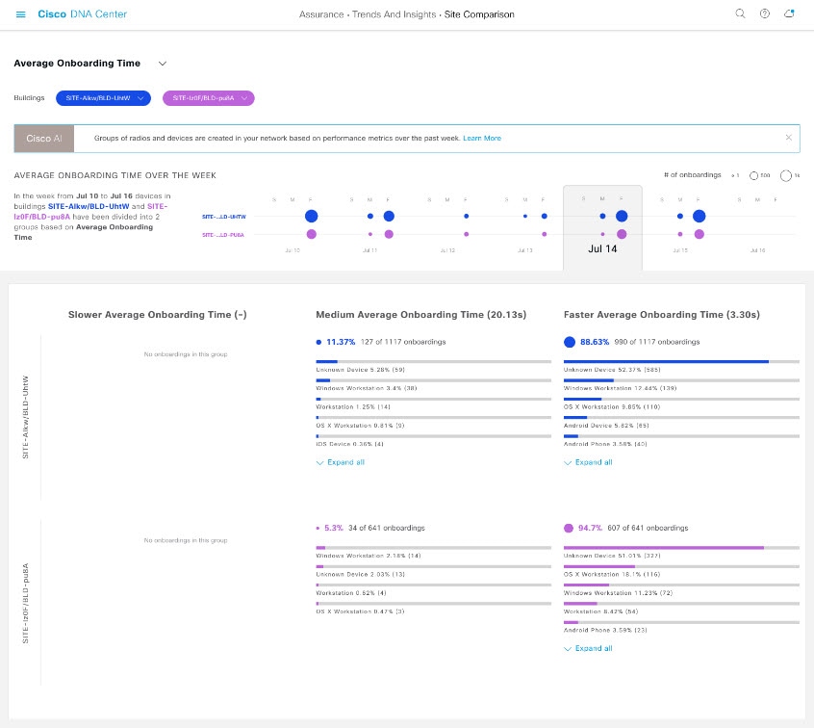Image resolution: width=814 pixels, height=728 pixels.
Task: Open the help question mark icon
Action: click(x=765, y=14)
